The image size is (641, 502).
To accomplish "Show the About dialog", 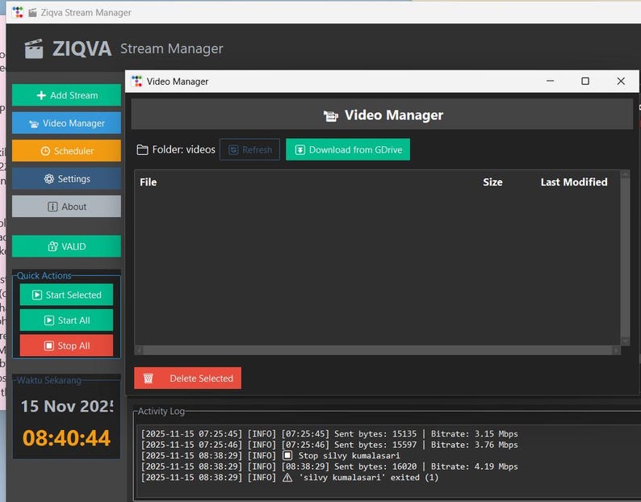I will click(x=66, y=206).
